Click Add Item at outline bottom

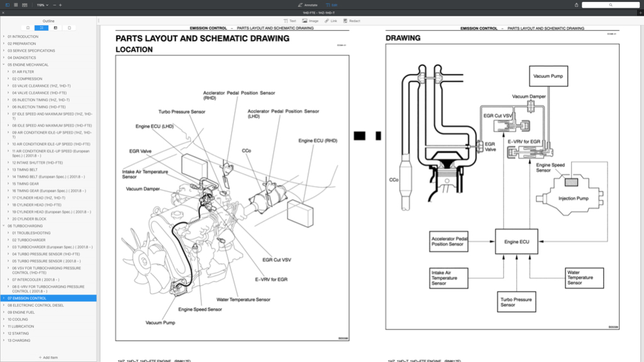48,358
